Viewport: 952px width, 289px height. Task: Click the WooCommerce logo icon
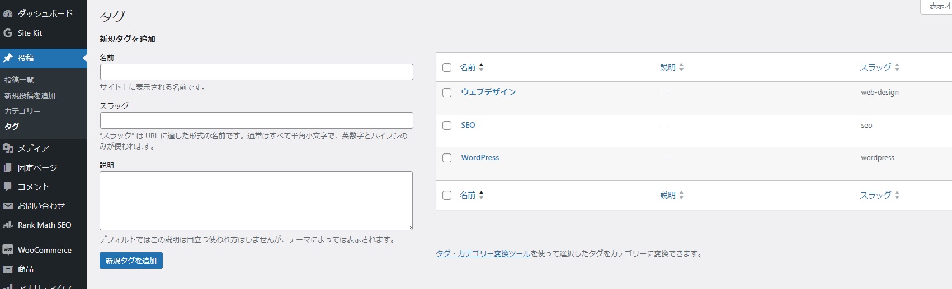pos(8,250)
